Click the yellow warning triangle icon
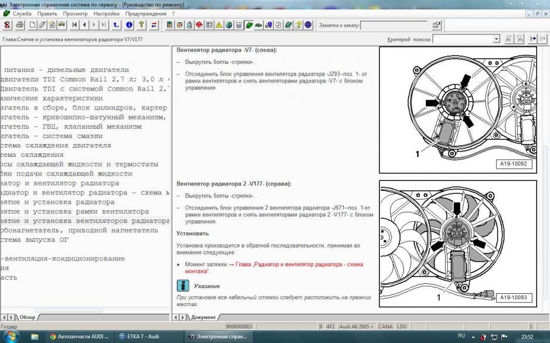Screen dimensions: 550x343 [219, 25]
